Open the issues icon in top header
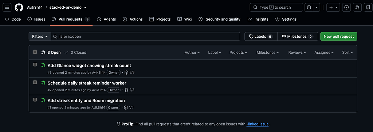The image size is (373, 132). tap(347, 7)
